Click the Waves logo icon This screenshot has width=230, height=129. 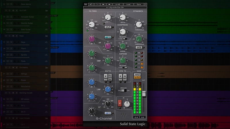(x=85, y=4)
